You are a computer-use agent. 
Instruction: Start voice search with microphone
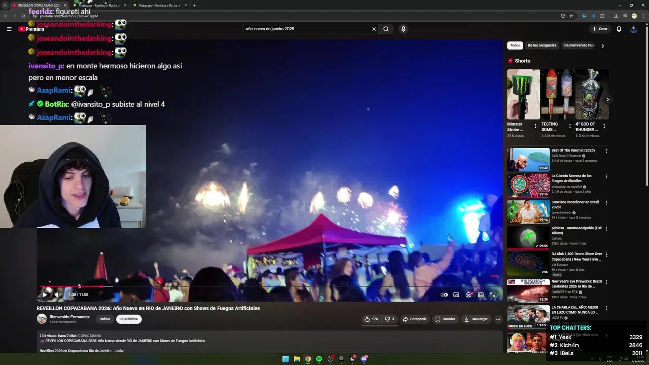(403, 29)
